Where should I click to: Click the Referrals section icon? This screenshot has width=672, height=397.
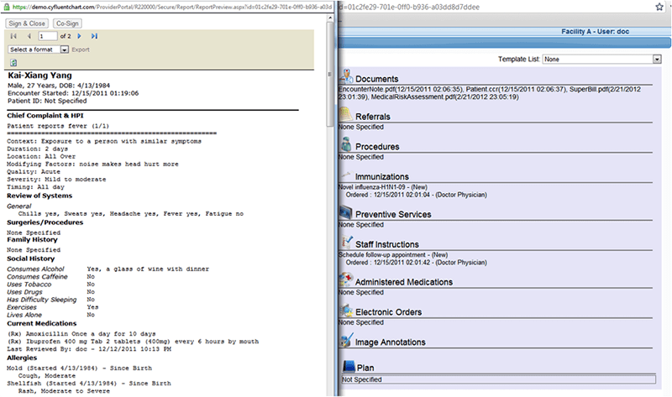pyautogui.click(x=346, y=114)
